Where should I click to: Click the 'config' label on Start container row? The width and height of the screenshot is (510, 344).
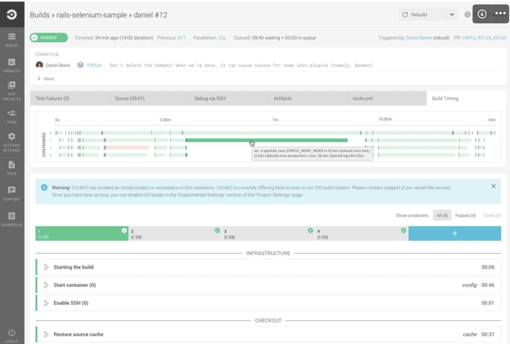point(469,285)
